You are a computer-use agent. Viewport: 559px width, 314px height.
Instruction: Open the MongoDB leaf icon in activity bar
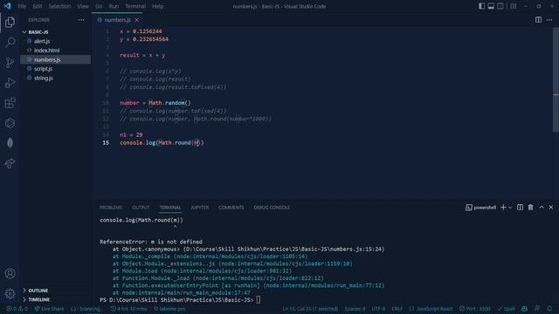pos(10,143)
